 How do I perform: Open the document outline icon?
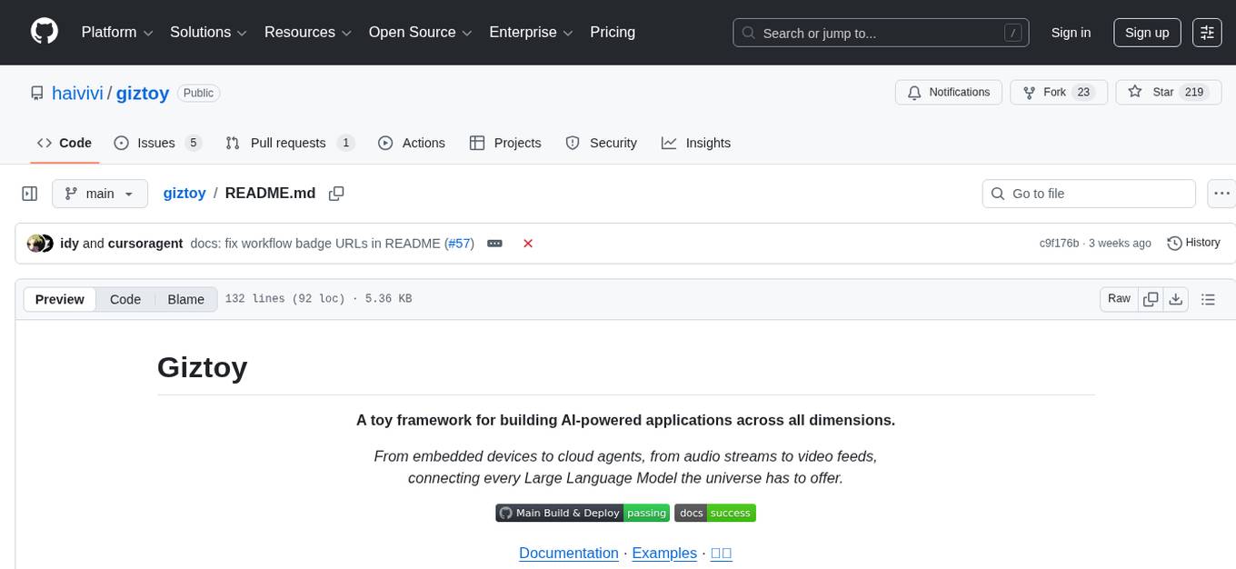pyautogui.click(x=1208, y=299)
